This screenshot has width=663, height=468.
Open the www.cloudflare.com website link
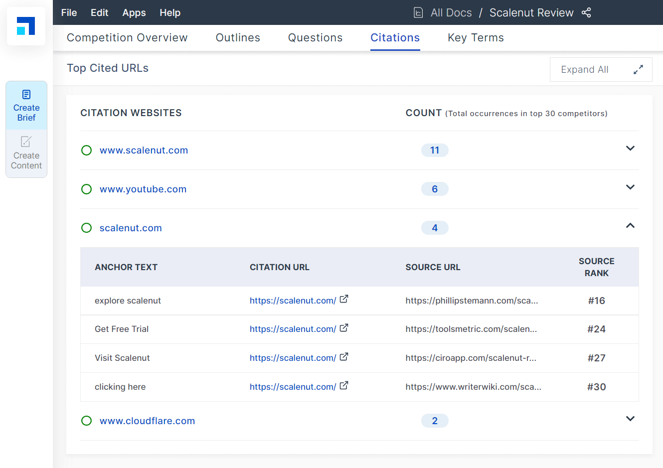(x=147, y=421)
